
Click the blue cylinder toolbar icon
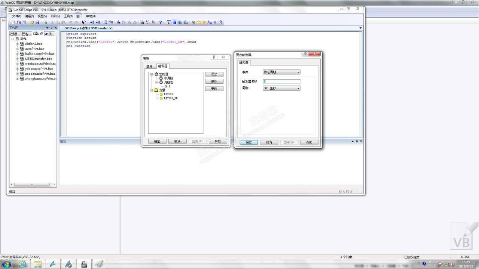click(174, 22)
